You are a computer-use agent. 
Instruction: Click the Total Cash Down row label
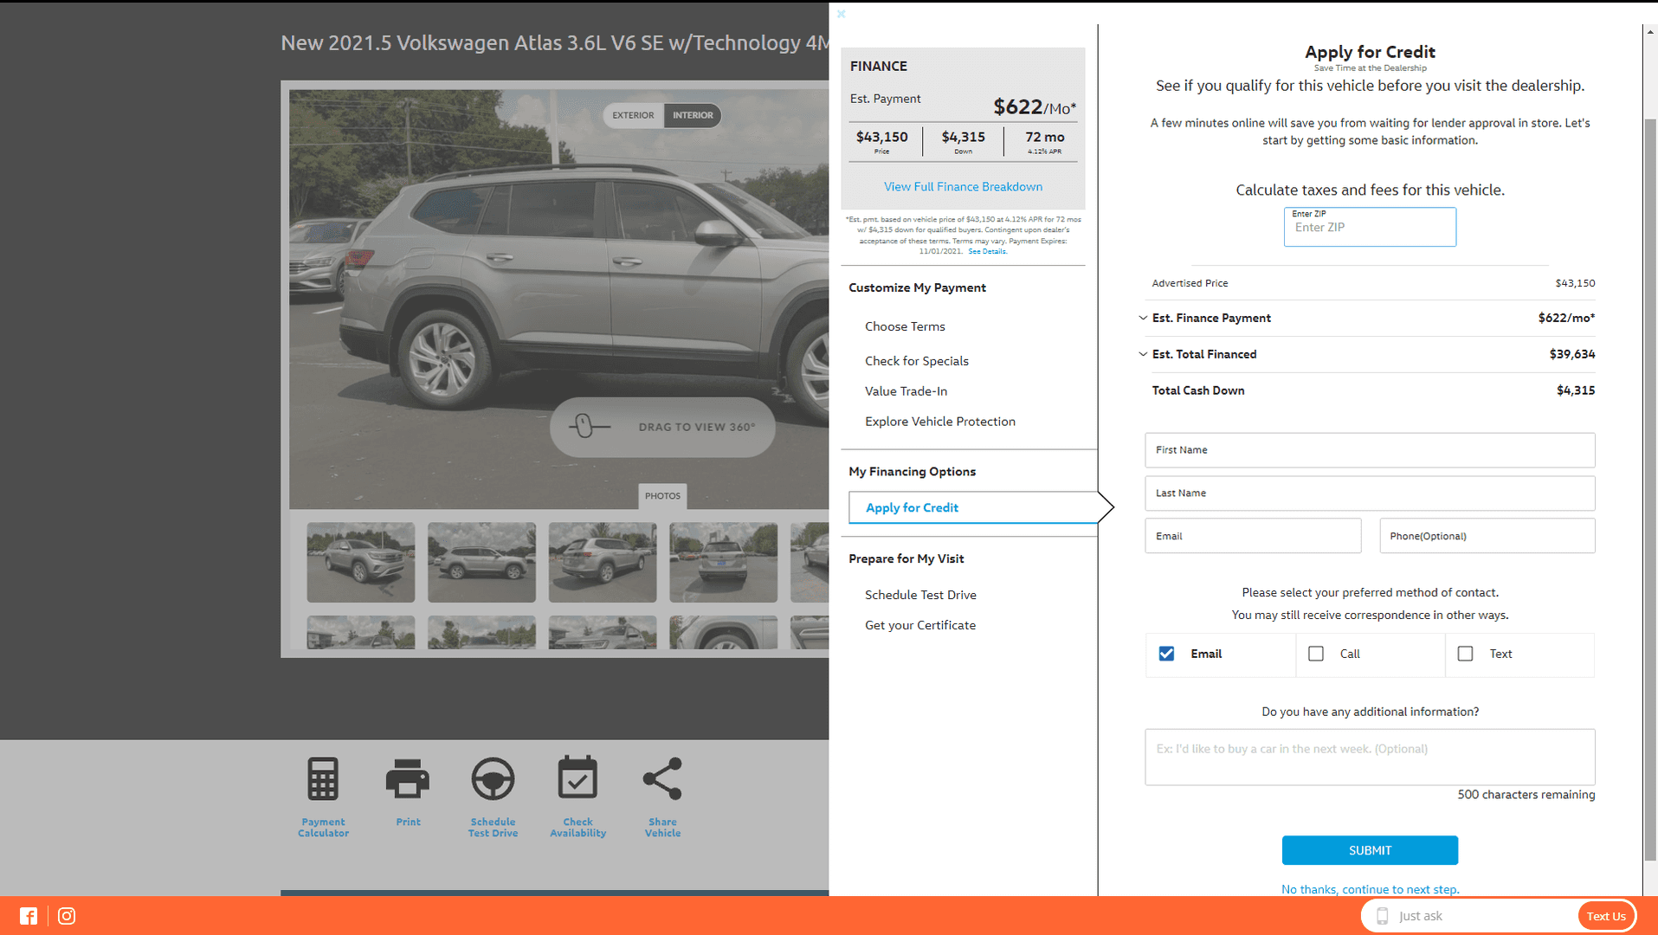(x=1197, y=390)
